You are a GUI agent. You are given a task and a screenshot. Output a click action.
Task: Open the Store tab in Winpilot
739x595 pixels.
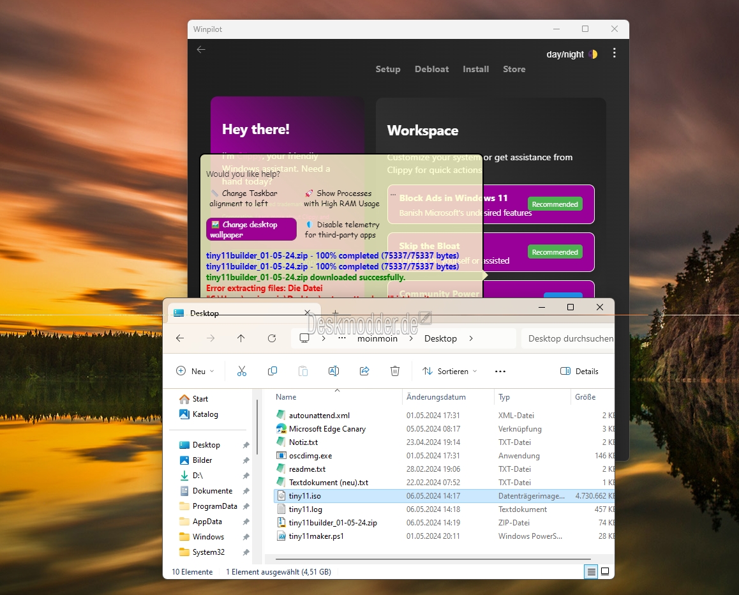514,70
